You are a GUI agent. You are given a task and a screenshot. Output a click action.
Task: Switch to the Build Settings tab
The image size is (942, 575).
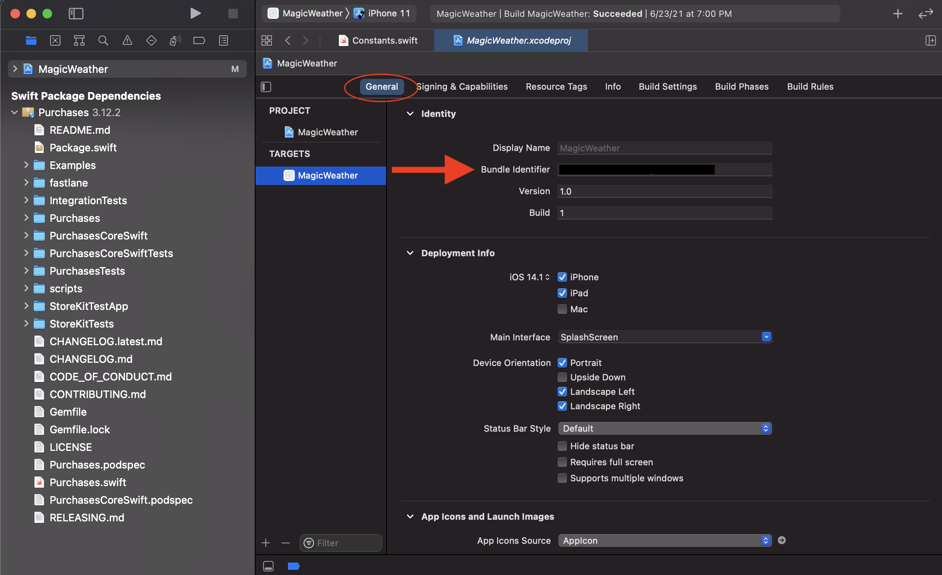click(x=667, y=86)
